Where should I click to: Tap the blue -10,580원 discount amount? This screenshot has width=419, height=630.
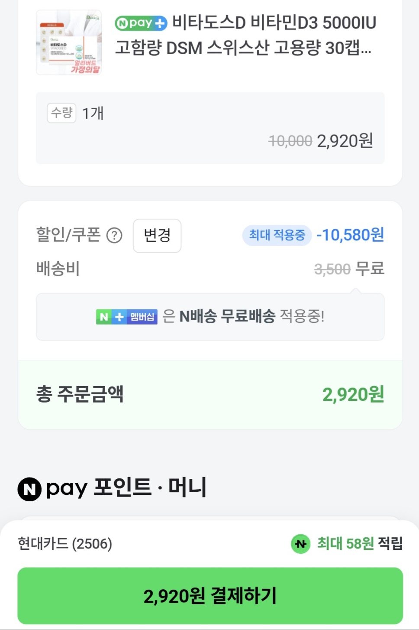click(350, 235)
